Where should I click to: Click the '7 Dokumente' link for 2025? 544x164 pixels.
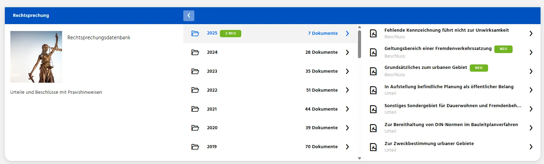coord(323,33)
